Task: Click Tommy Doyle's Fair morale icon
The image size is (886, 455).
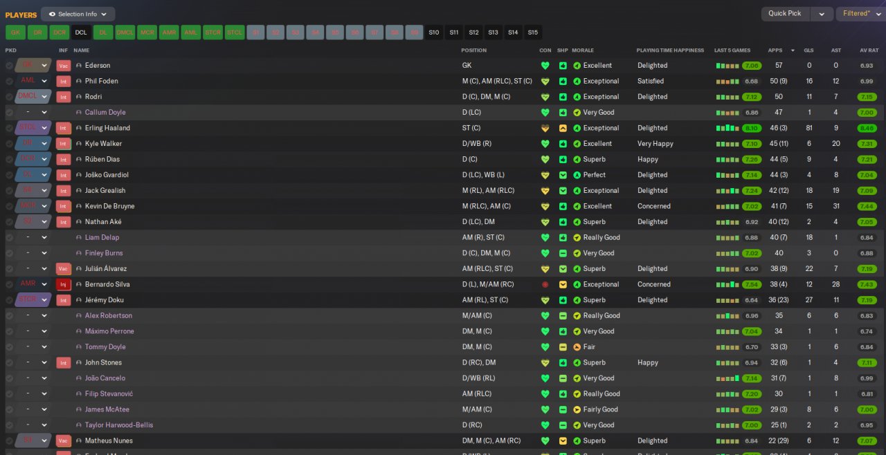Action: (577, 347)
